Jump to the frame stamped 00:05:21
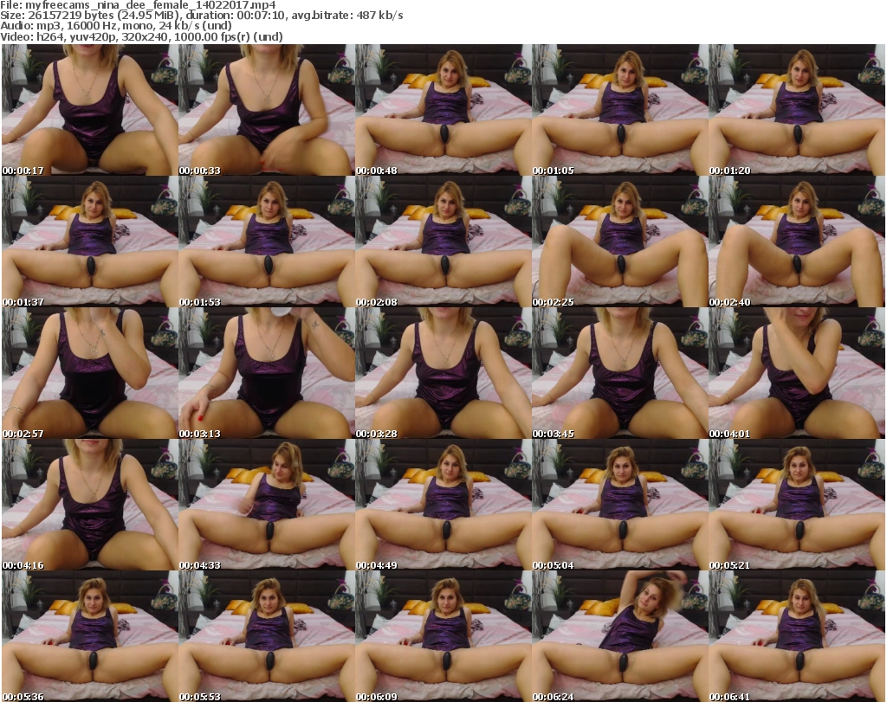This screenshot has width=887, height=702. 797,505
